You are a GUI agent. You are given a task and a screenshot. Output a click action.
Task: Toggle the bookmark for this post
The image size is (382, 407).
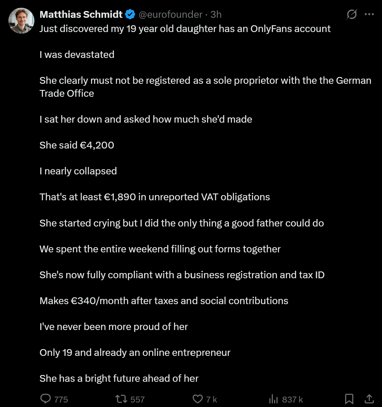coord(349,399)
